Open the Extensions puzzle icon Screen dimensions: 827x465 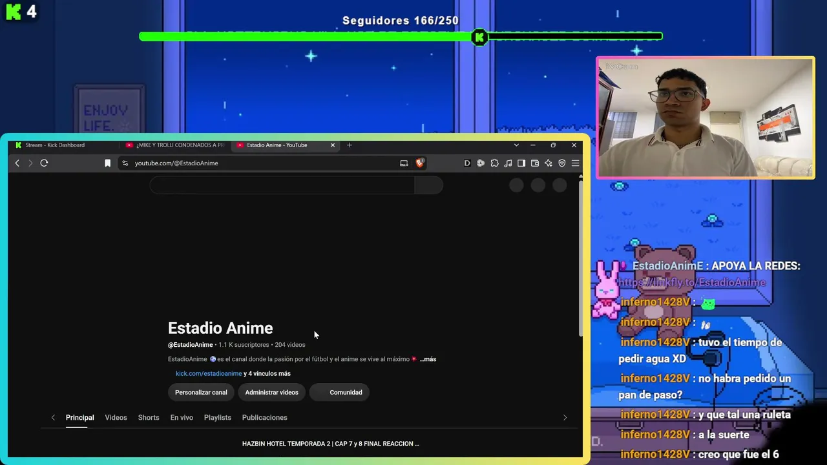[494, 163]
